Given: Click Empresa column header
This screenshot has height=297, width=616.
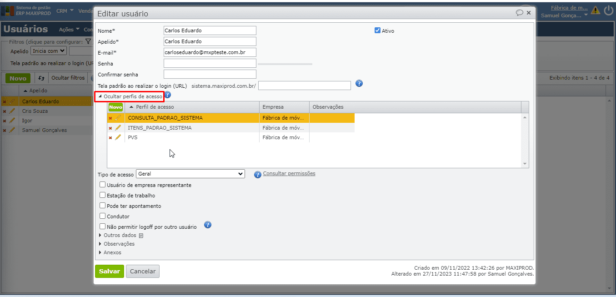Looking at the screenshot, I should [x=284, y=107].
